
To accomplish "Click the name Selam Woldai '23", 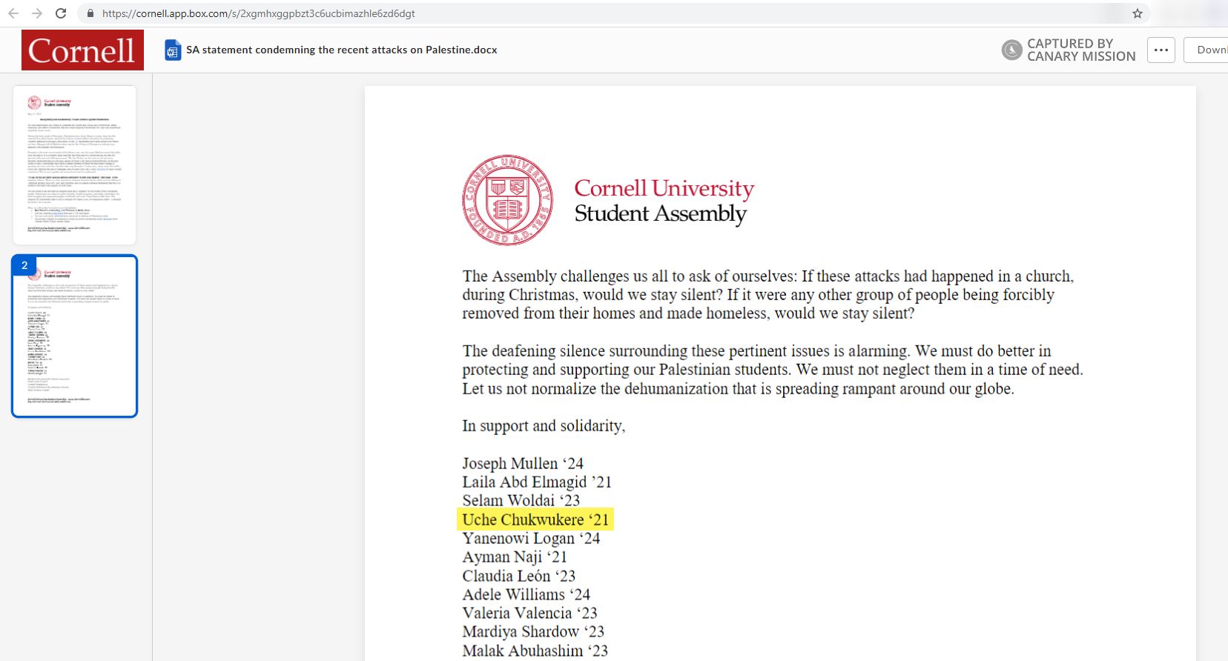I will (x=521, y=501).
